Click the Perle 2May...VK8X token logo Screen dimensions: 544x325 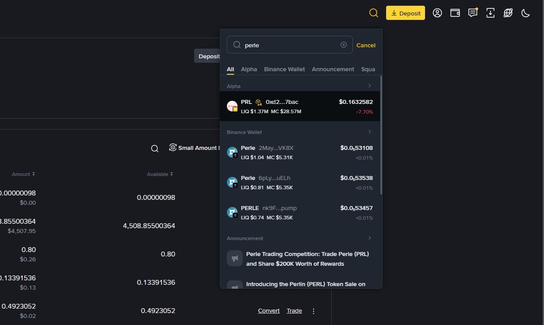[x=232, y=152]
